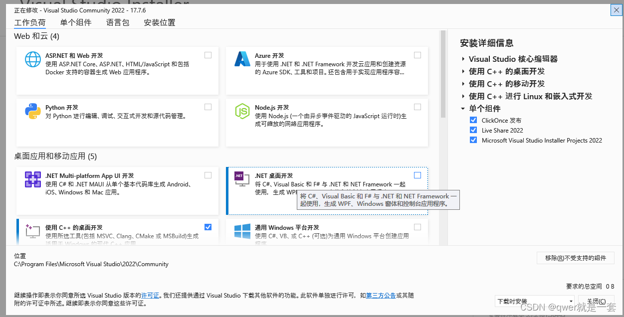Open the 第三方公告 link
This screenshot has height=317, width=624.
[x=381, y=295]
